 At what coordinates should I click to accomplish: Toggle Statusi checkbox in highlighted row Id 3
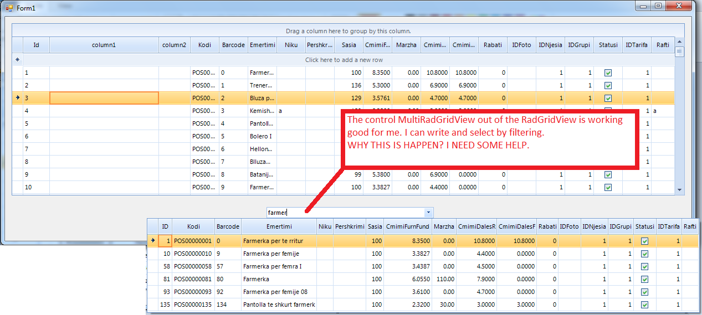coord(608,98)
